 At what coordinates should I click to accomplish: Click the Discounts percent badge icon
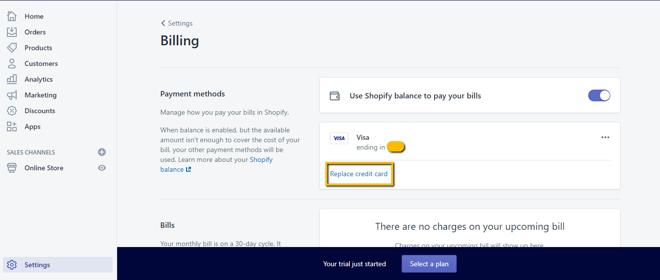coord(12,111)
